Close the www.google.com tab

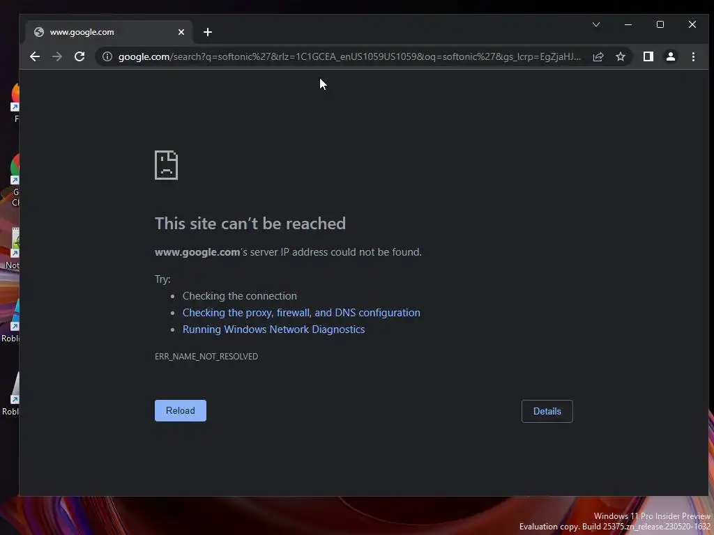(181, 32)
